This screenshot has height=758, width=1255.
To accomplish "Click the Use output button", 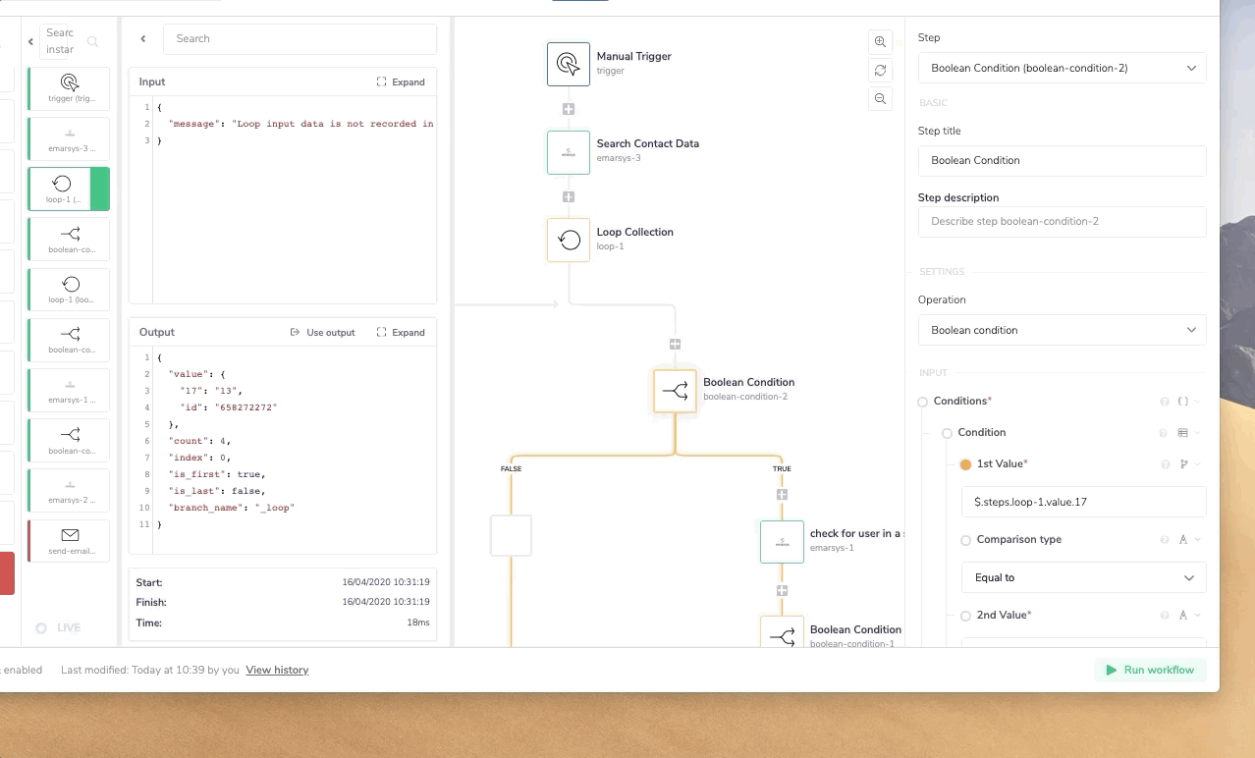I will click(323, 333).
